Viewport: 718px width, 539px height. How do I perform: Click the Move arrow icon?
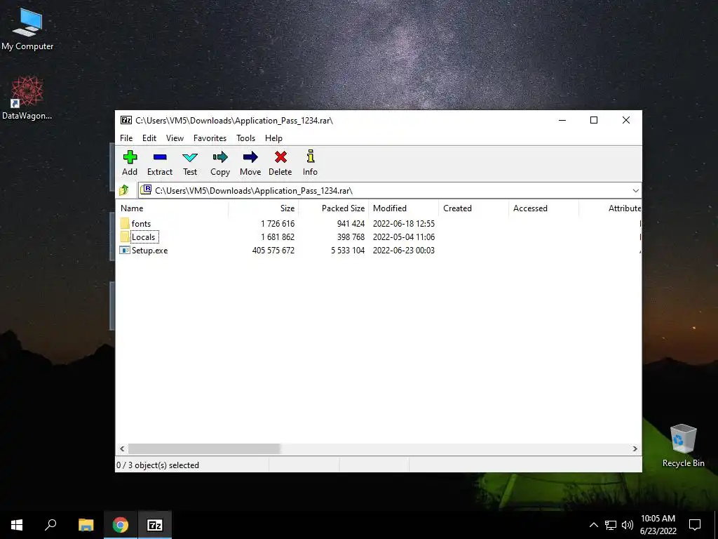[250, 157]
